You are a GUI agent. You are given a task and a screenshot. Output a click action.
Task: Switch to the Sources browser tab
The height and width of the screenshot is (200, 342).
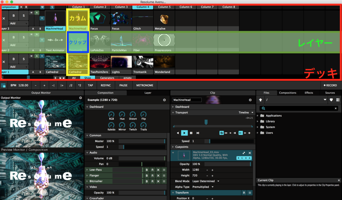pyautogui.click(x=330, y=93)
